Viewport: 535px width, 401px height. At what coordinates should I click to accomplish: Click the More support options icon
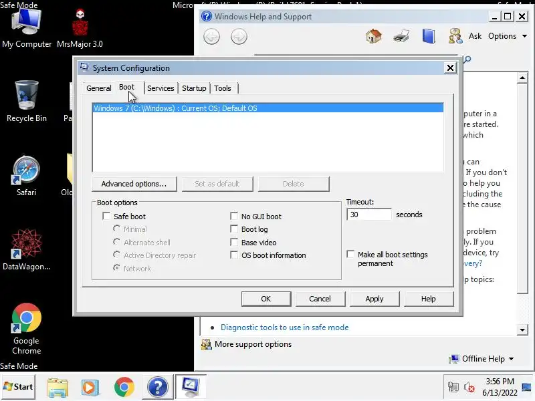click(x=206, y=344)
